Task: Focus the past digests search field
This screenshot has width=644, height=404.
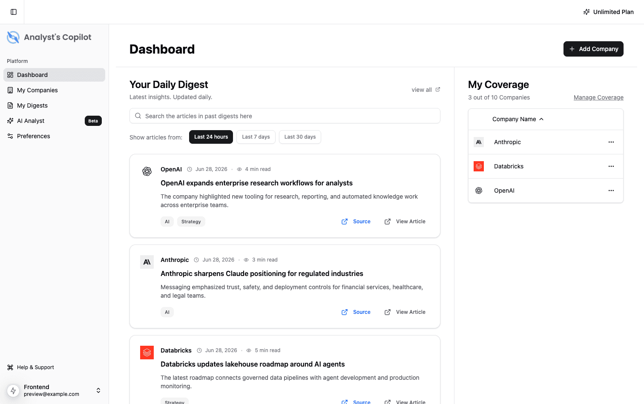Action: [285, 116]
